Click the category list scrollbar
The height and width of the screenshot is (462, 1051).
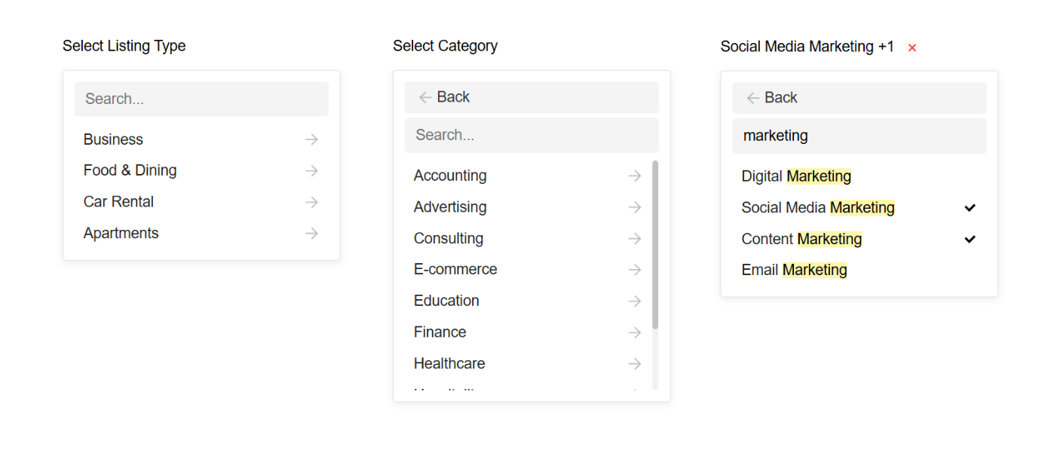coord(655,245)
